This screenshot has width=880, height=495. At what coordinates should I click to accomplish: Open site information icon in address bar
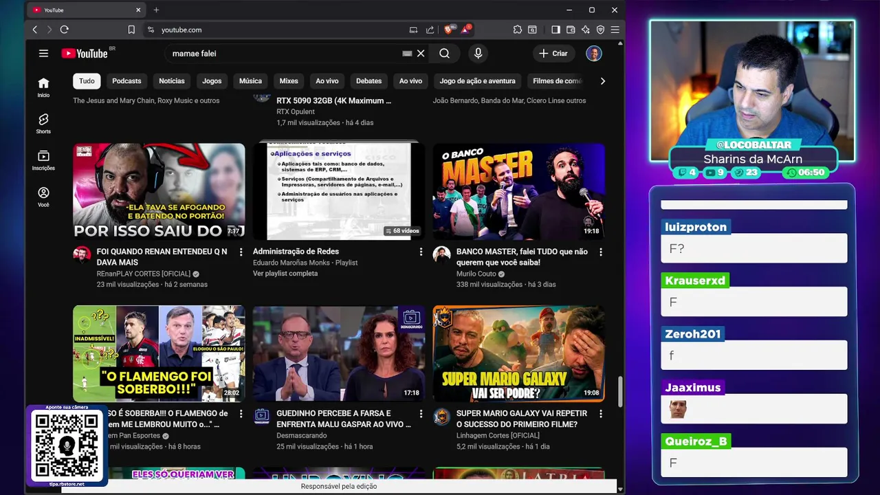151,30
